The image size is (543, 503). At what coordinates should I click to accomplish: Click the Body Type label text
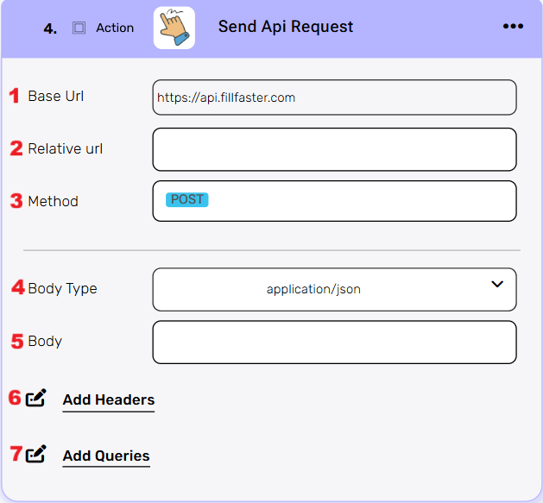pos(62,288)
